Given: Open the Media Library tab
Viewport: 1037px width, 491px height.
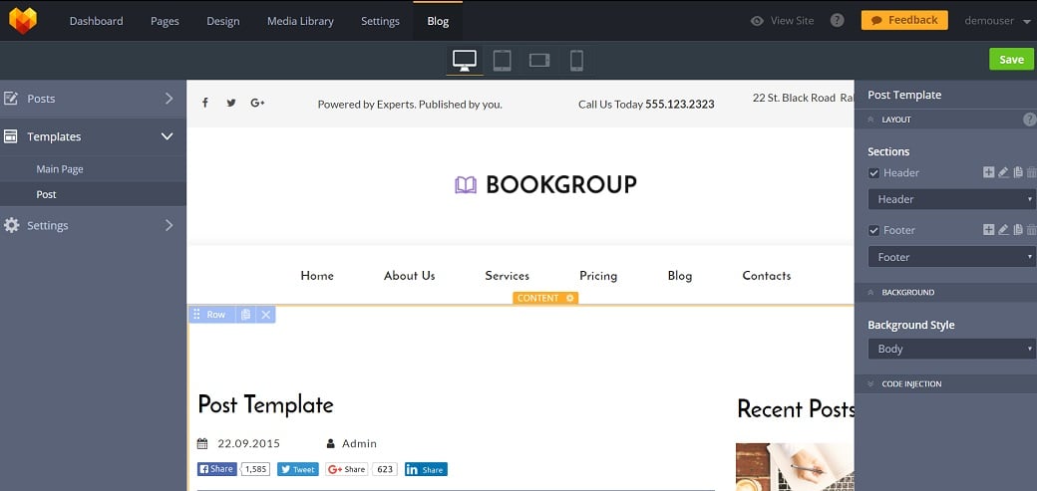Looking at the screenshot, I should coord(300,21).
